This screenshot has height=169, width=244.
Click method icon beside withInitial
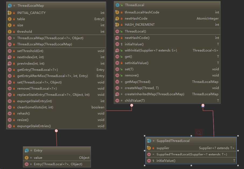pos(117,50)
